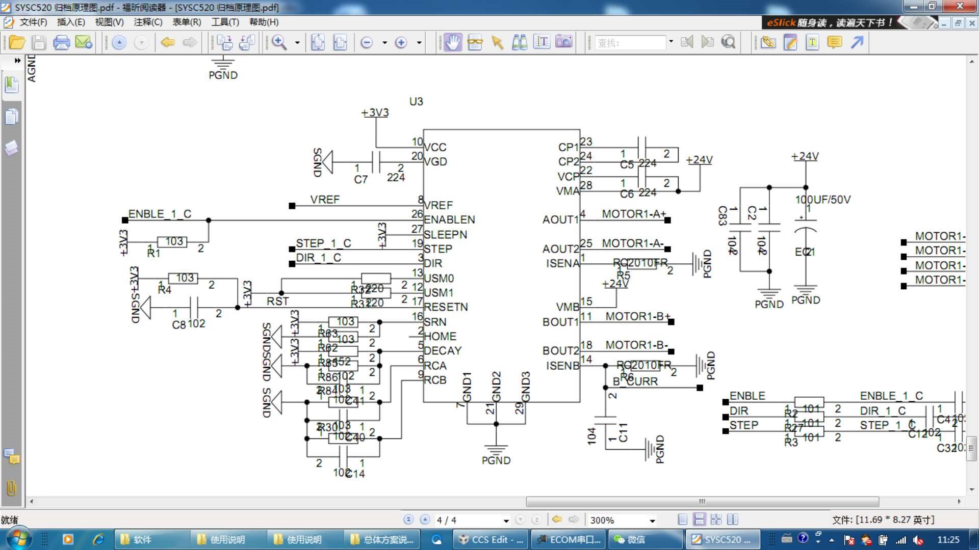Open the 表单(R) menu
This screenshot has width=979, height=550.
pos(187,22)
